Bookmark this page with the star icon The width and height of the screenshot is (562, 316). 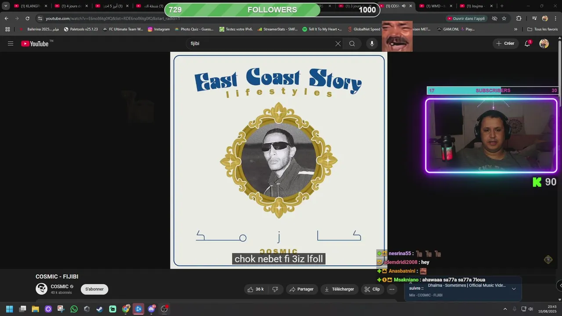click(504, 18)
